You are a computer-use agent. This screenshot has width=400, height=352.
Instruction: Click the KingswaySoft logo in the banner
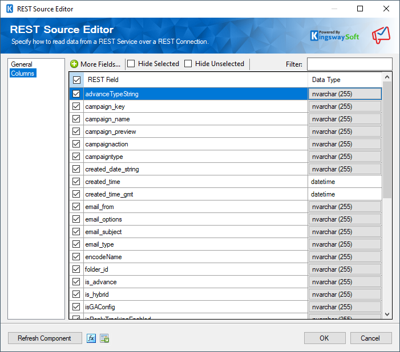334,35
